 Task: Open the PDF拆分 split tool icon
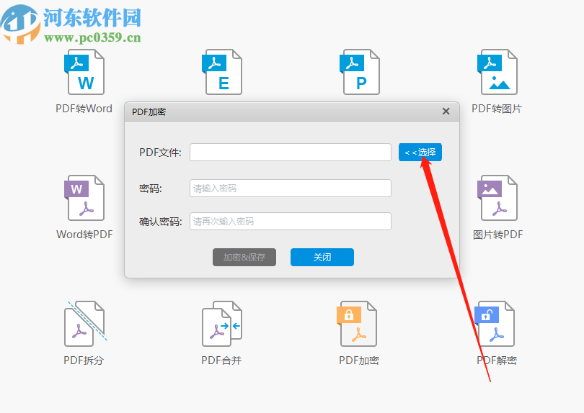point(86,324)
